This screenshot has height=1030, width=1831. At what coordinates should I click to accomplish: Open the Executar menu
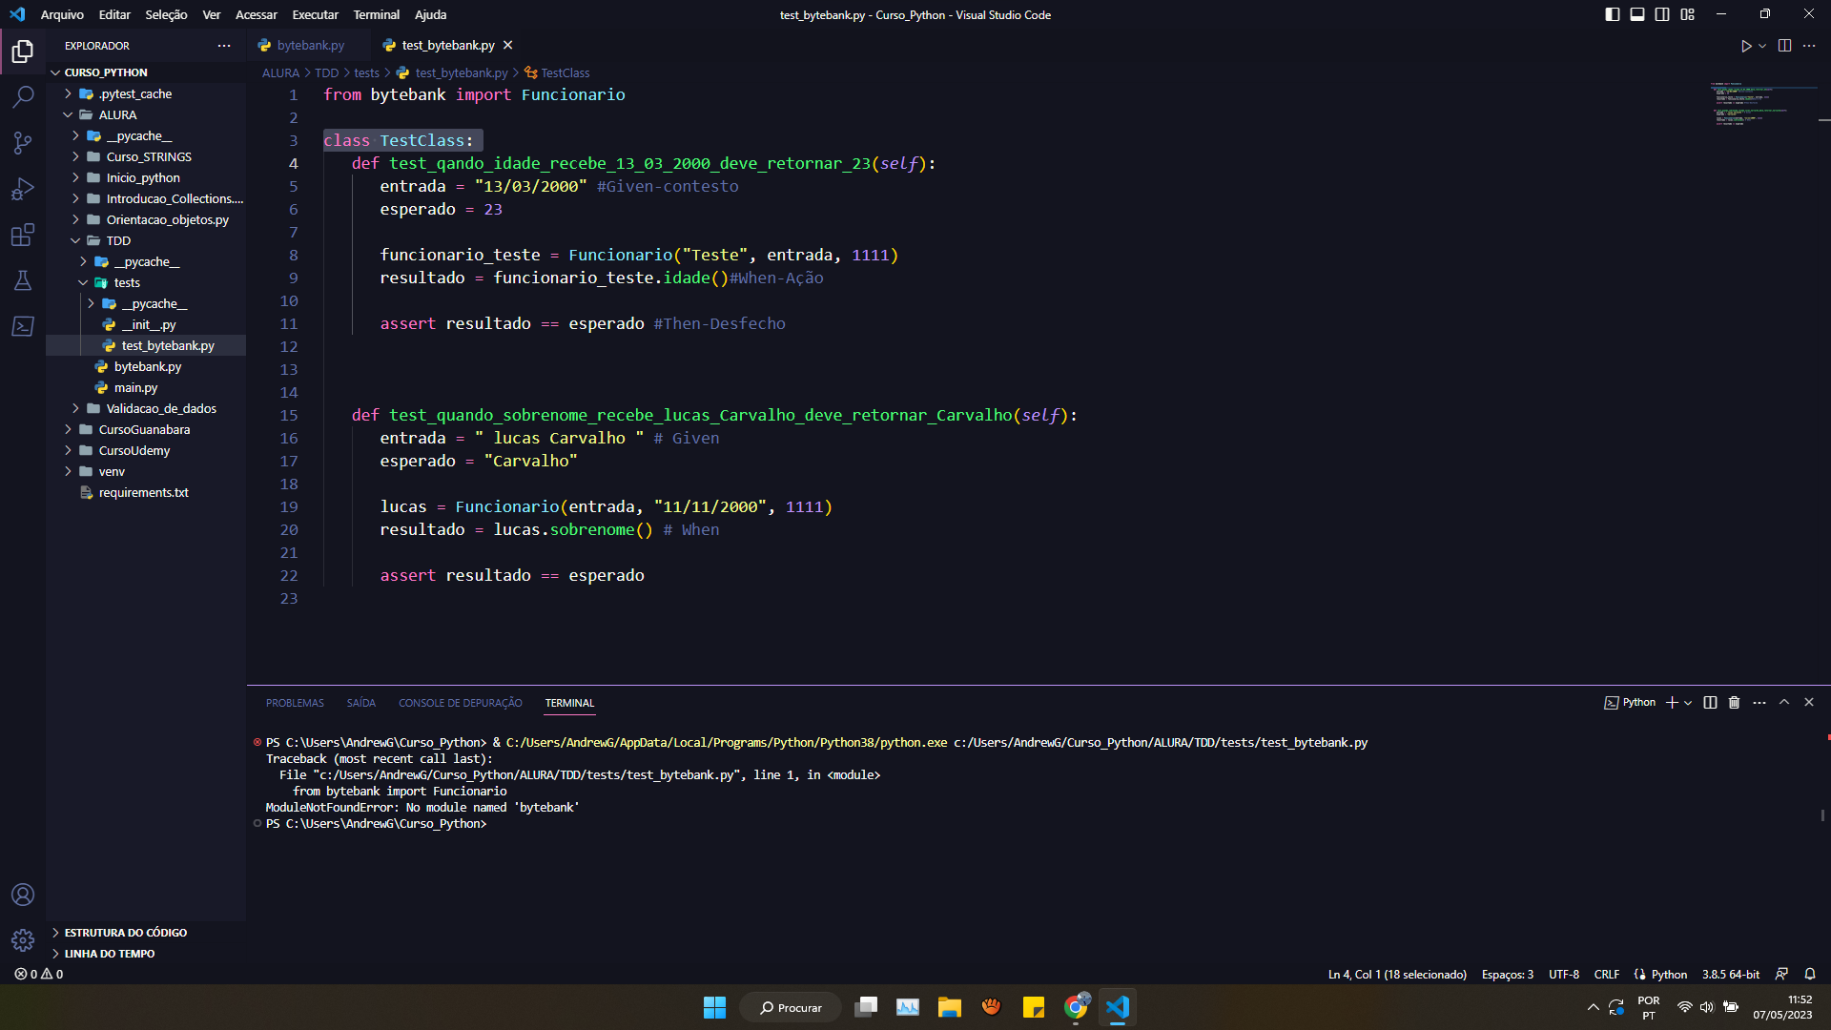[x=315, y=14]
